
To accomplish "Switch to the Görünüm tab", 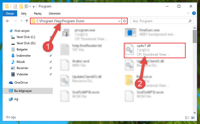I will (x=55, y=13).
